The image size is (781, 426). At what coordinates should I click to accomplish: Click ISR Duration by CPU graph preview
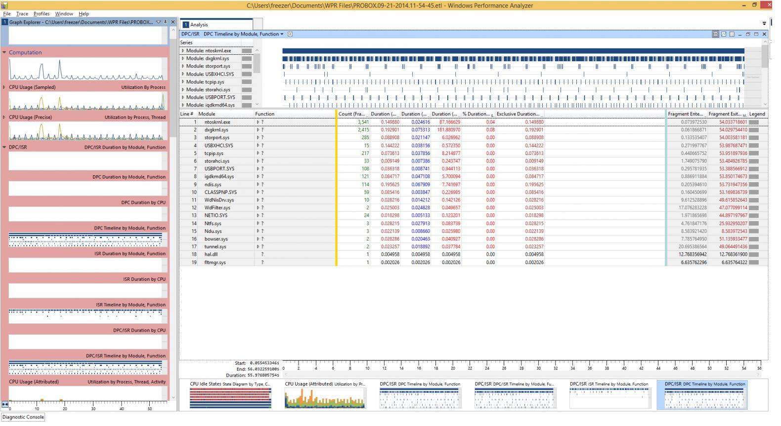point(88,291)
